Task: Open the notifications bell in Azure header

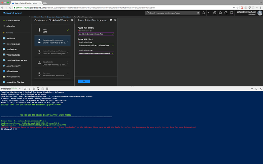Action: (x=203, y=13)
